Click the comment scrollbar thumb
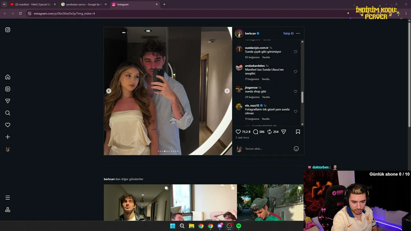Viewport: 411px width, 231px height. (302, 98)
